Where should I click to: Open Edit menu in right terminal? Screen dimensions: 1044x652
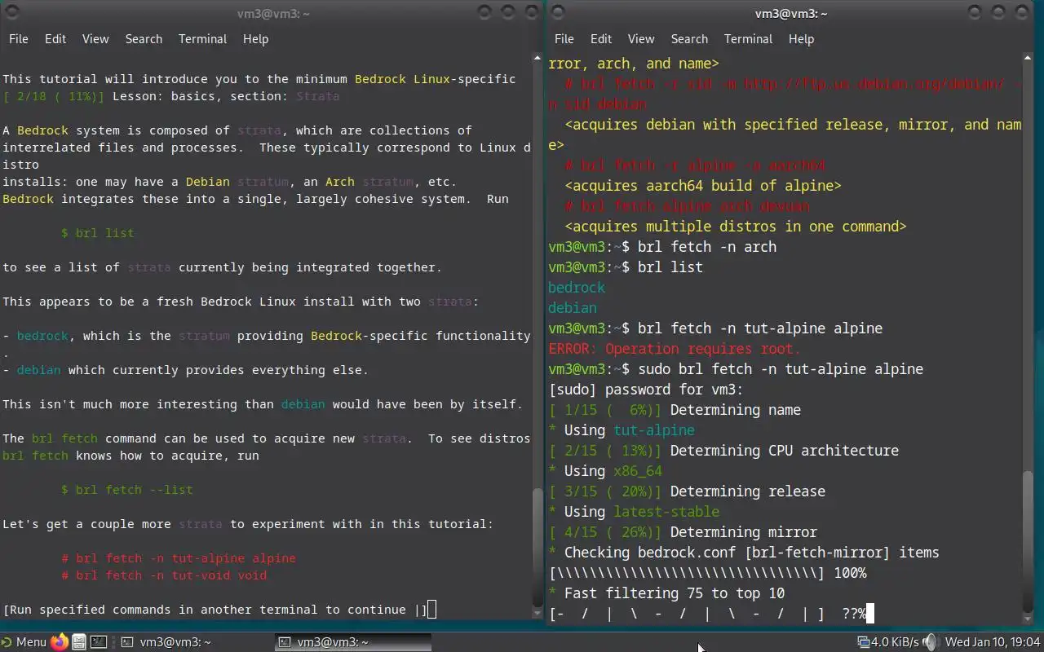601,39
